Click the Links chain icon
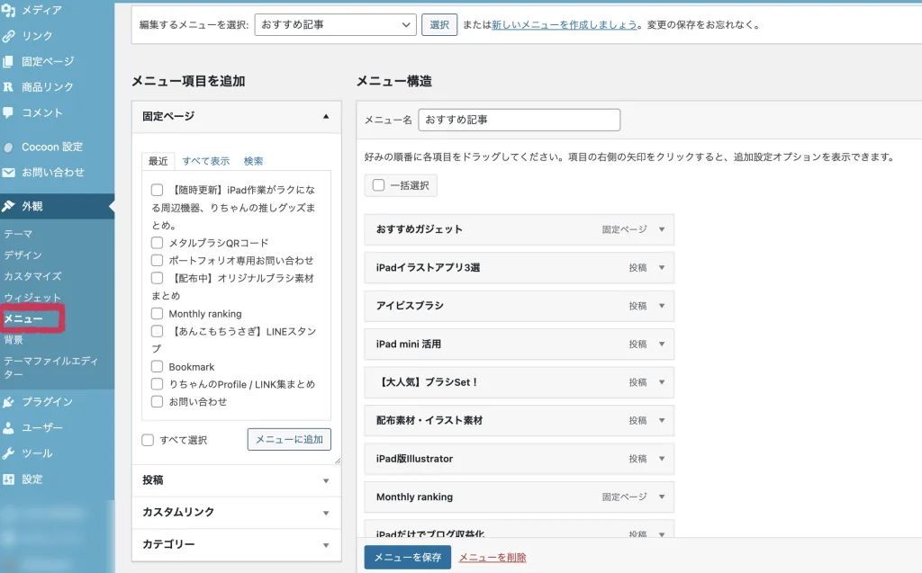The image size is (922, 573). coord(8,36)
